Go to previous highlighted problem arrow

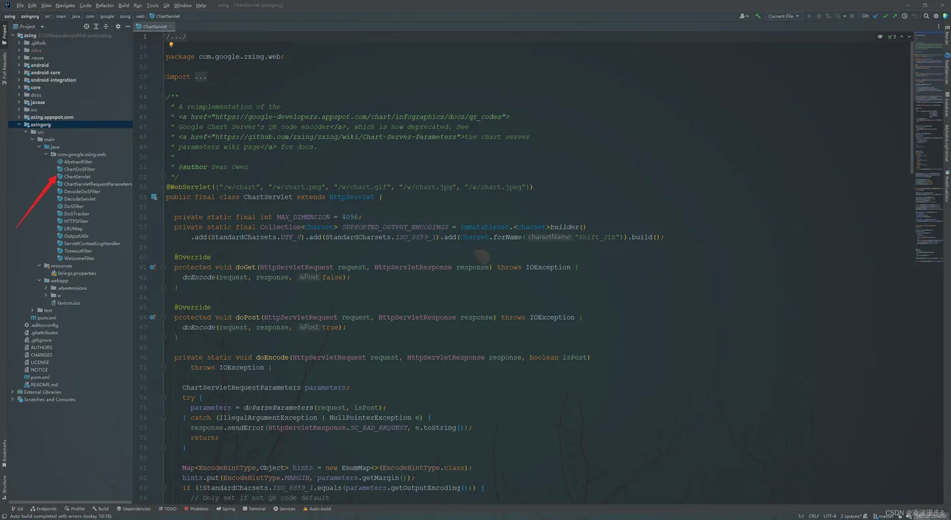coord(901,37)
